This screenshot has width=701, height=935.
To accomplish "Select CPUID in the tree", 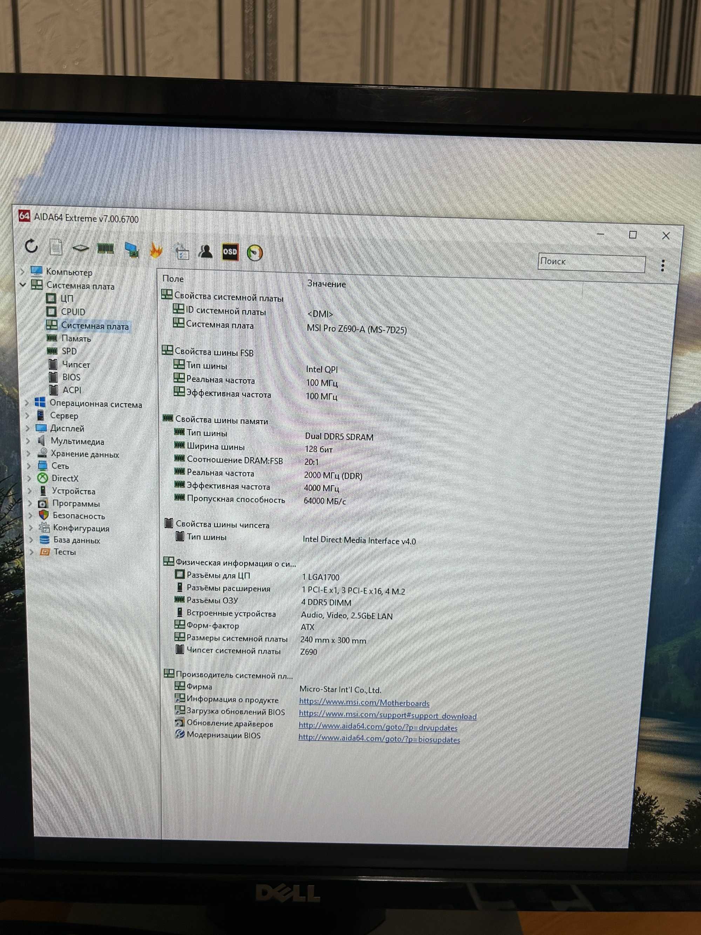I will pyautogui.click(x=73, y=312).
